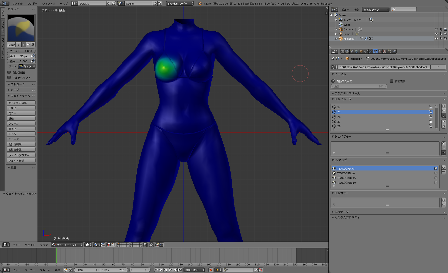448x273 pixels.
Task: Open the Modifiers wrench properties tab
Action: 371,51
